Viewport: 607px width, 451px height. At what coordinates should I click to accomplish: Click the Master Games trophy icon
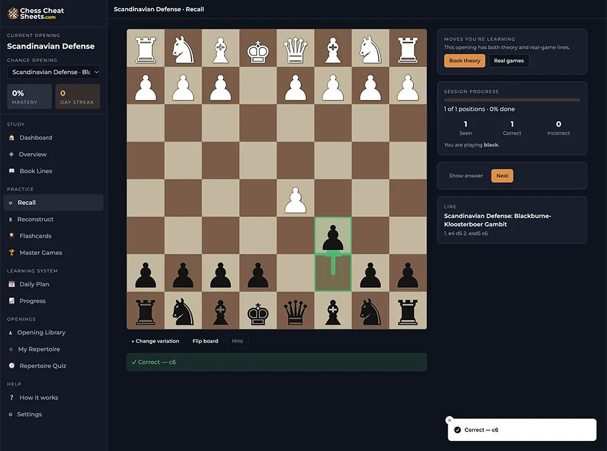point(11,252)
